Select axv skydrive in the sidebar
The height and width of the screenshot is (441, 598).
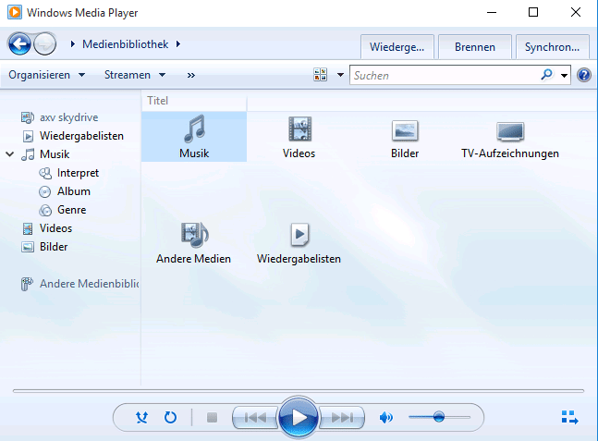pos(59,117)
